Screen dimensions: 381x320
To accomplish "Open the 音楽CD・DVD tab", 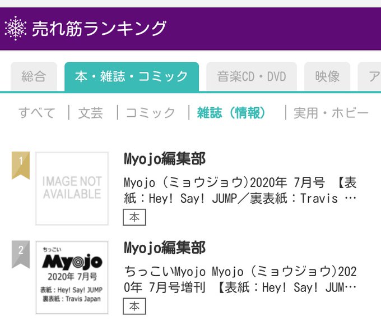I will tap(252, 76).
